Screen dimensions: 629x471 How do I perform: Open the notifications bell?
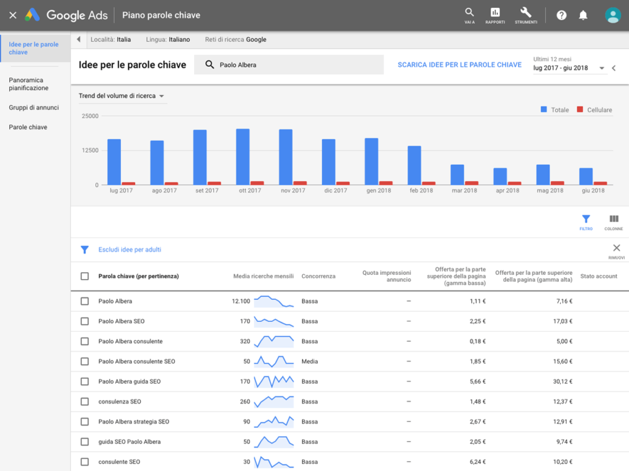tap(583, 15)
